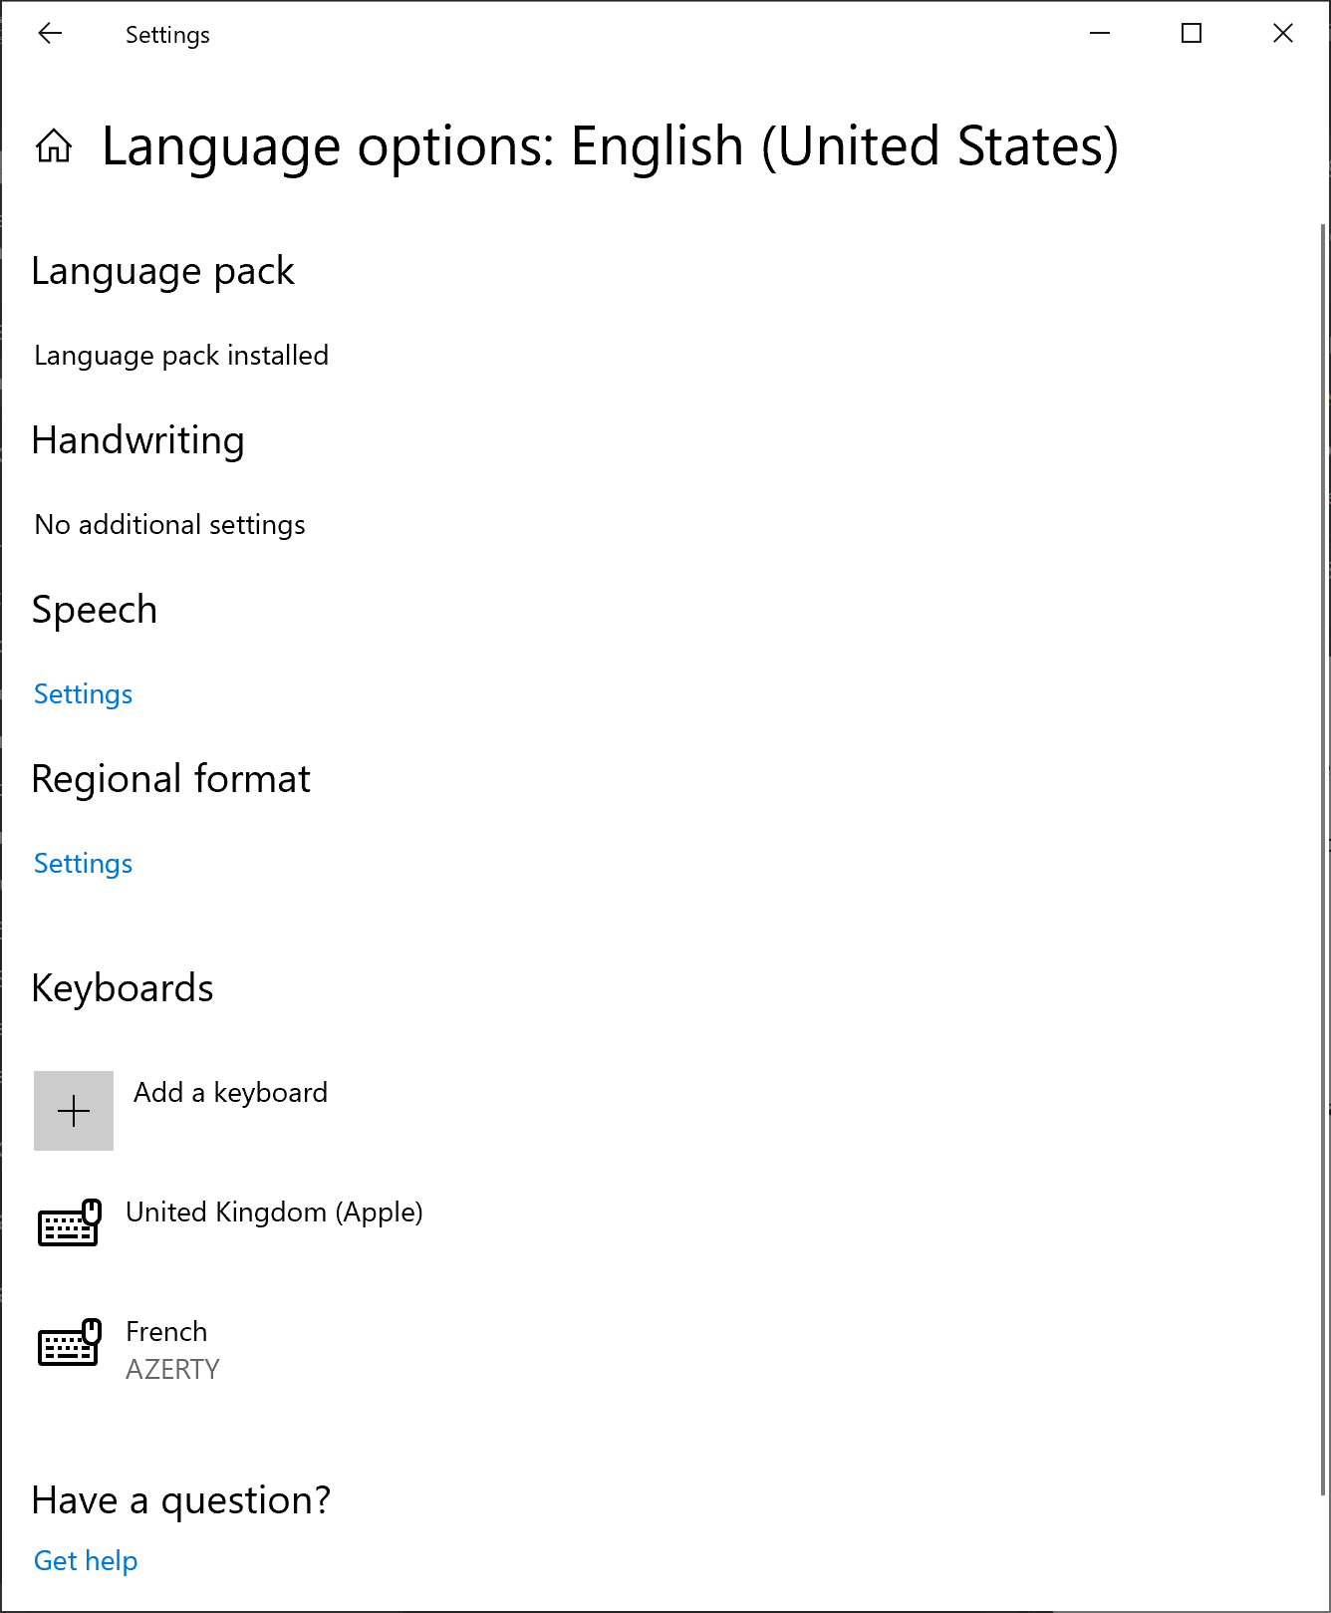Open the United Kingdom (Apple) keyboard entry
The height and width of the screenshot is (1613, 1331).
274,1212
